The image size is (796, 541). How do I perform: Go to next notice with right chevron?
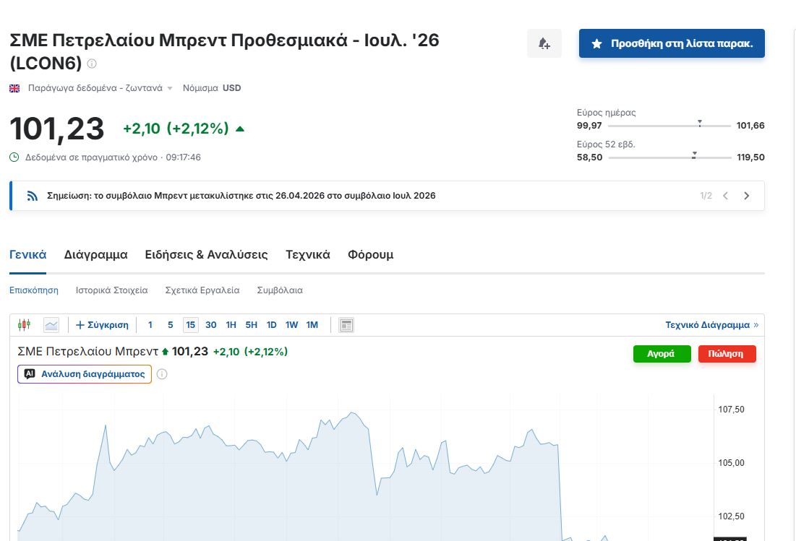[747, 196]
